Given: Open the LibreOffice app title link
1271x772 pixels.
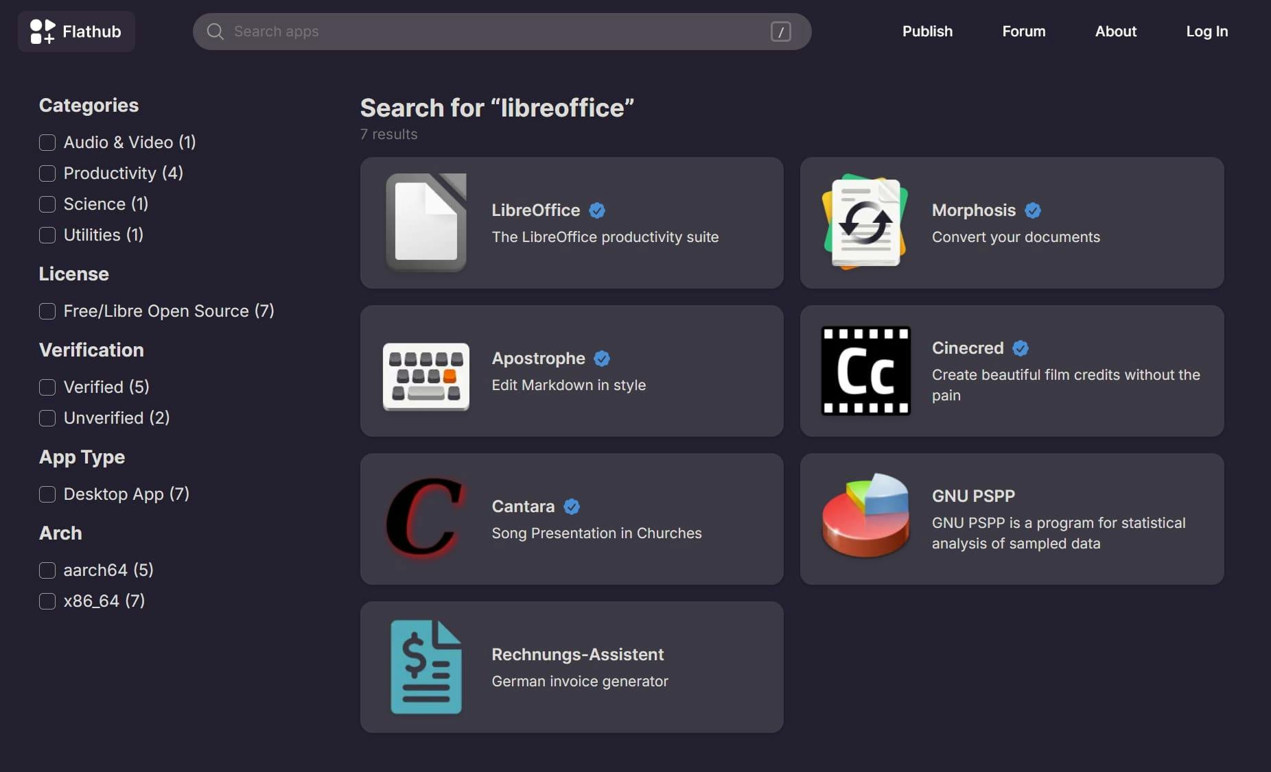Looking at the screenshot, I should pos(535,210).
